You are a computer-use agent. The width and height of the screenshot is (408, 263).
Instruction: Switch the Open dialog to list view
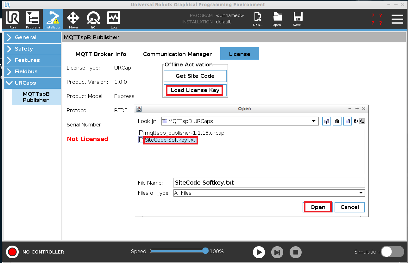pyautogui.click(x=356, y=121)
